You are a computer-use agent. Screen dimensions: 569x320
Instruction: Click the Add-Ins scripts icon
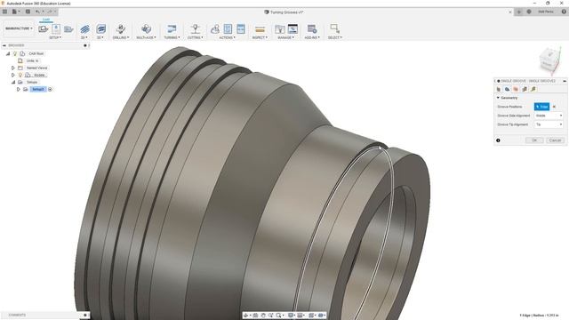coord(312,28)
